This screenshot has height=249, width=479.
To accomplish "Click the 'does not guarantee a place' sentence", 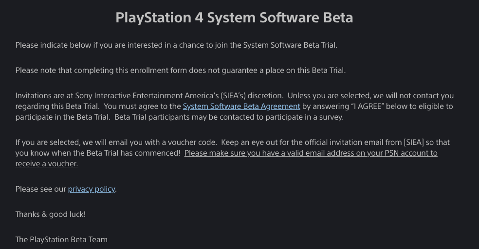I will (181, 71).
